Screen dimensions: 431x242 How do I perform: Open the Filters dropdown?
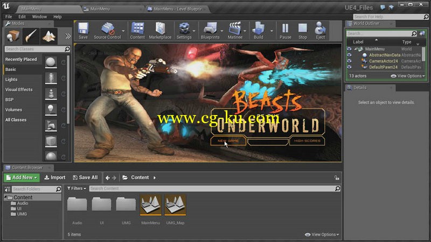[77, 189]
